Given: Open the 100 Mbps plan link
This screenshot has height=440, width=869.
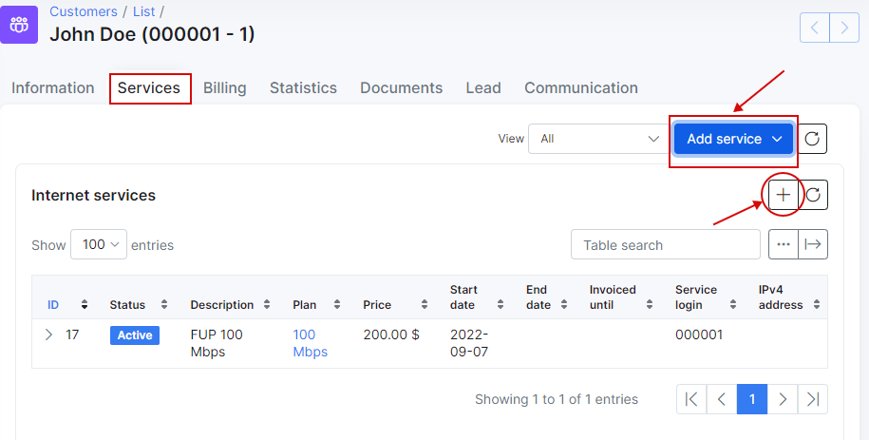Looking at the screenshot, I should click(310, 343).
